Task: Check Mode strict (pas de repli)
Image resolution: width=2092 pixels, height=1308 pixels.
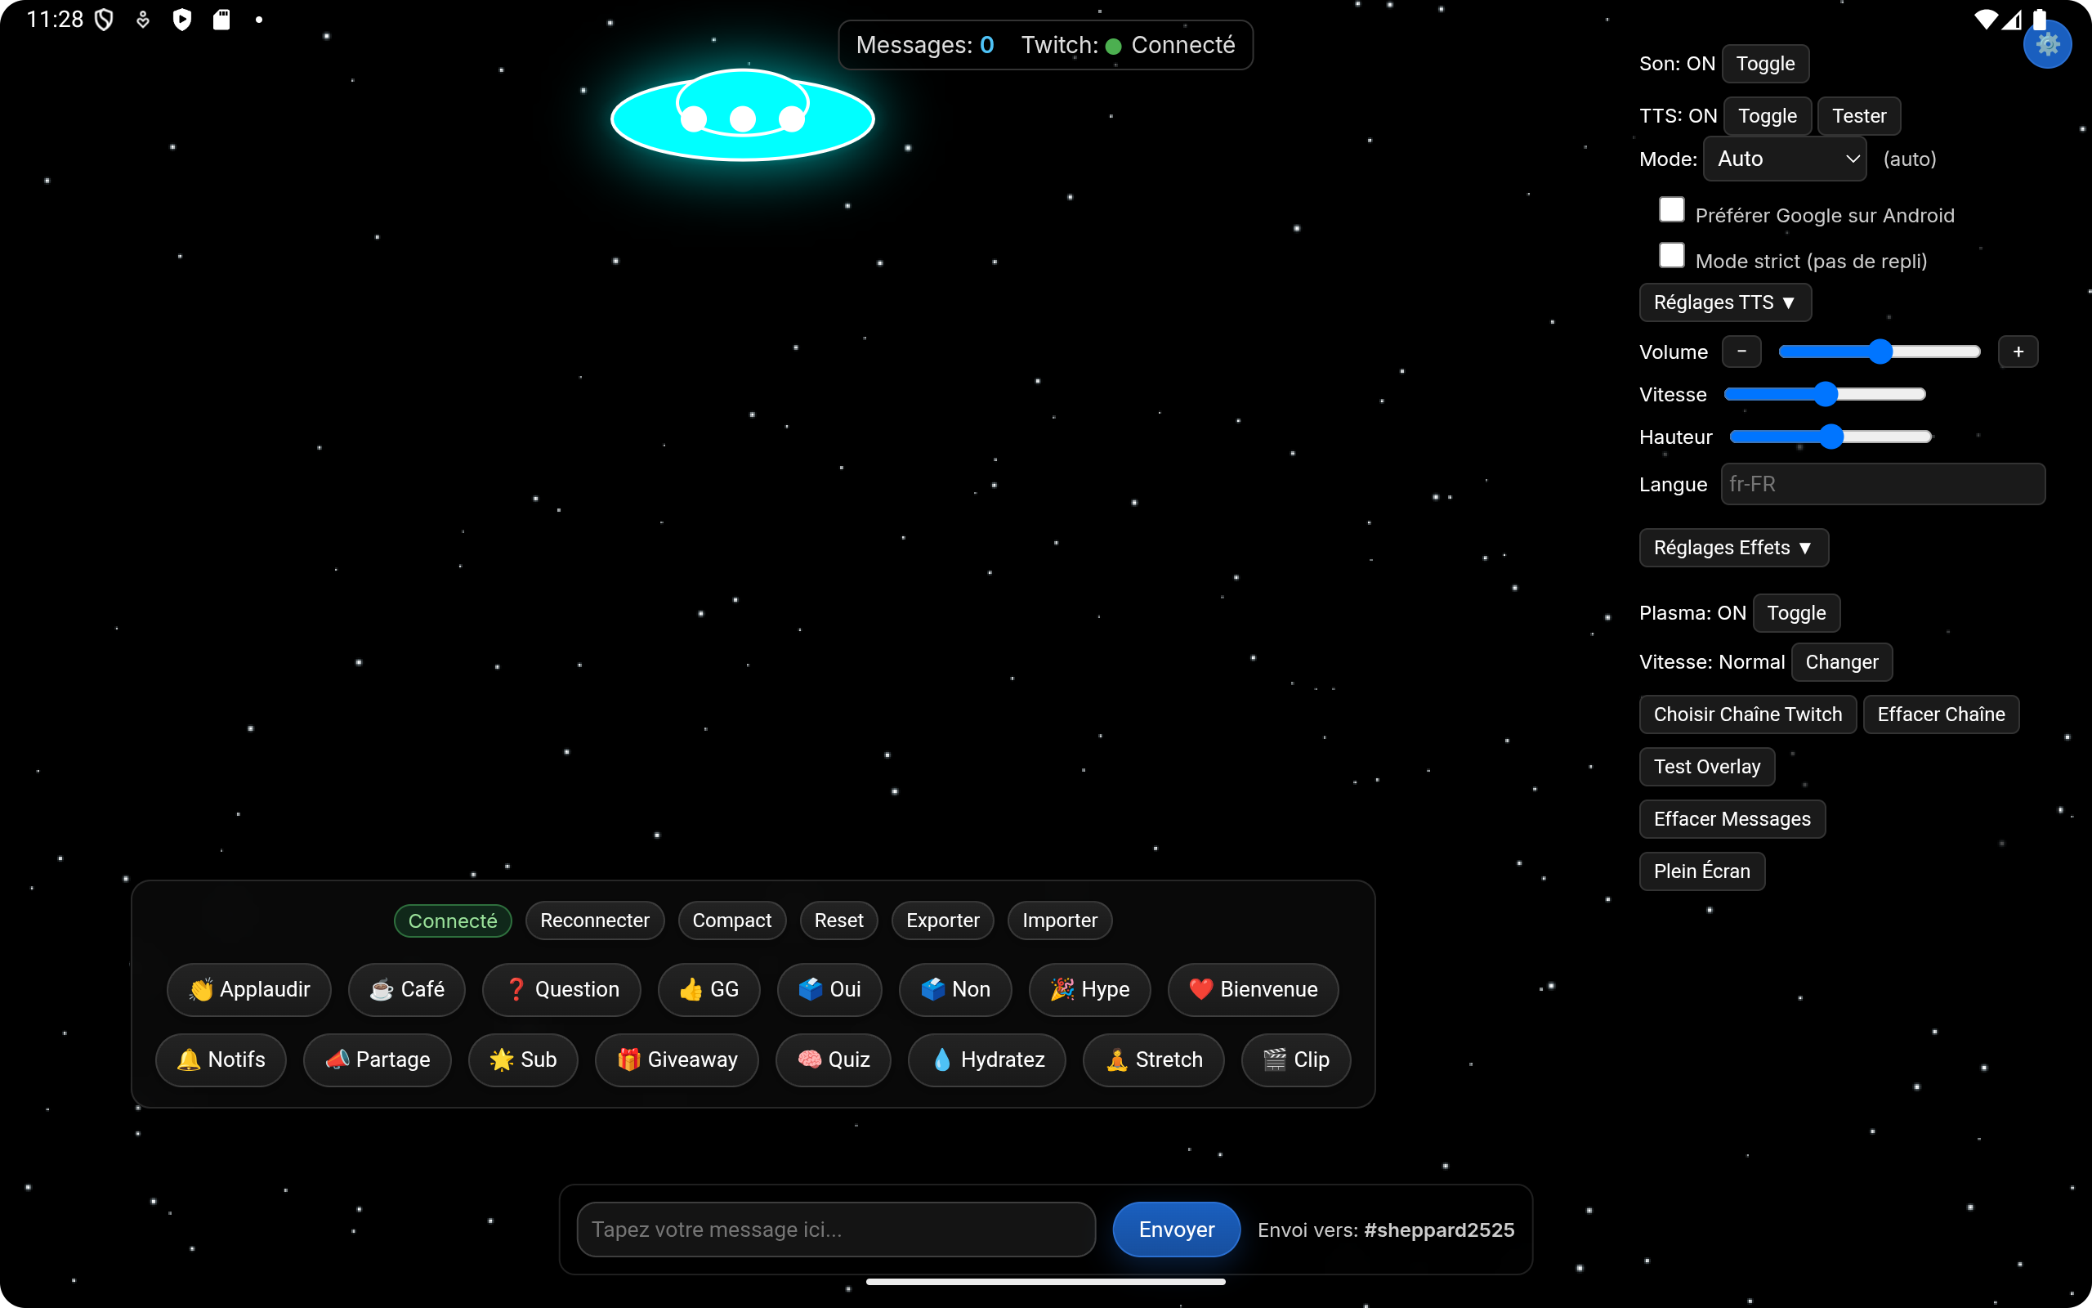Action: [x=1671, y=256]
